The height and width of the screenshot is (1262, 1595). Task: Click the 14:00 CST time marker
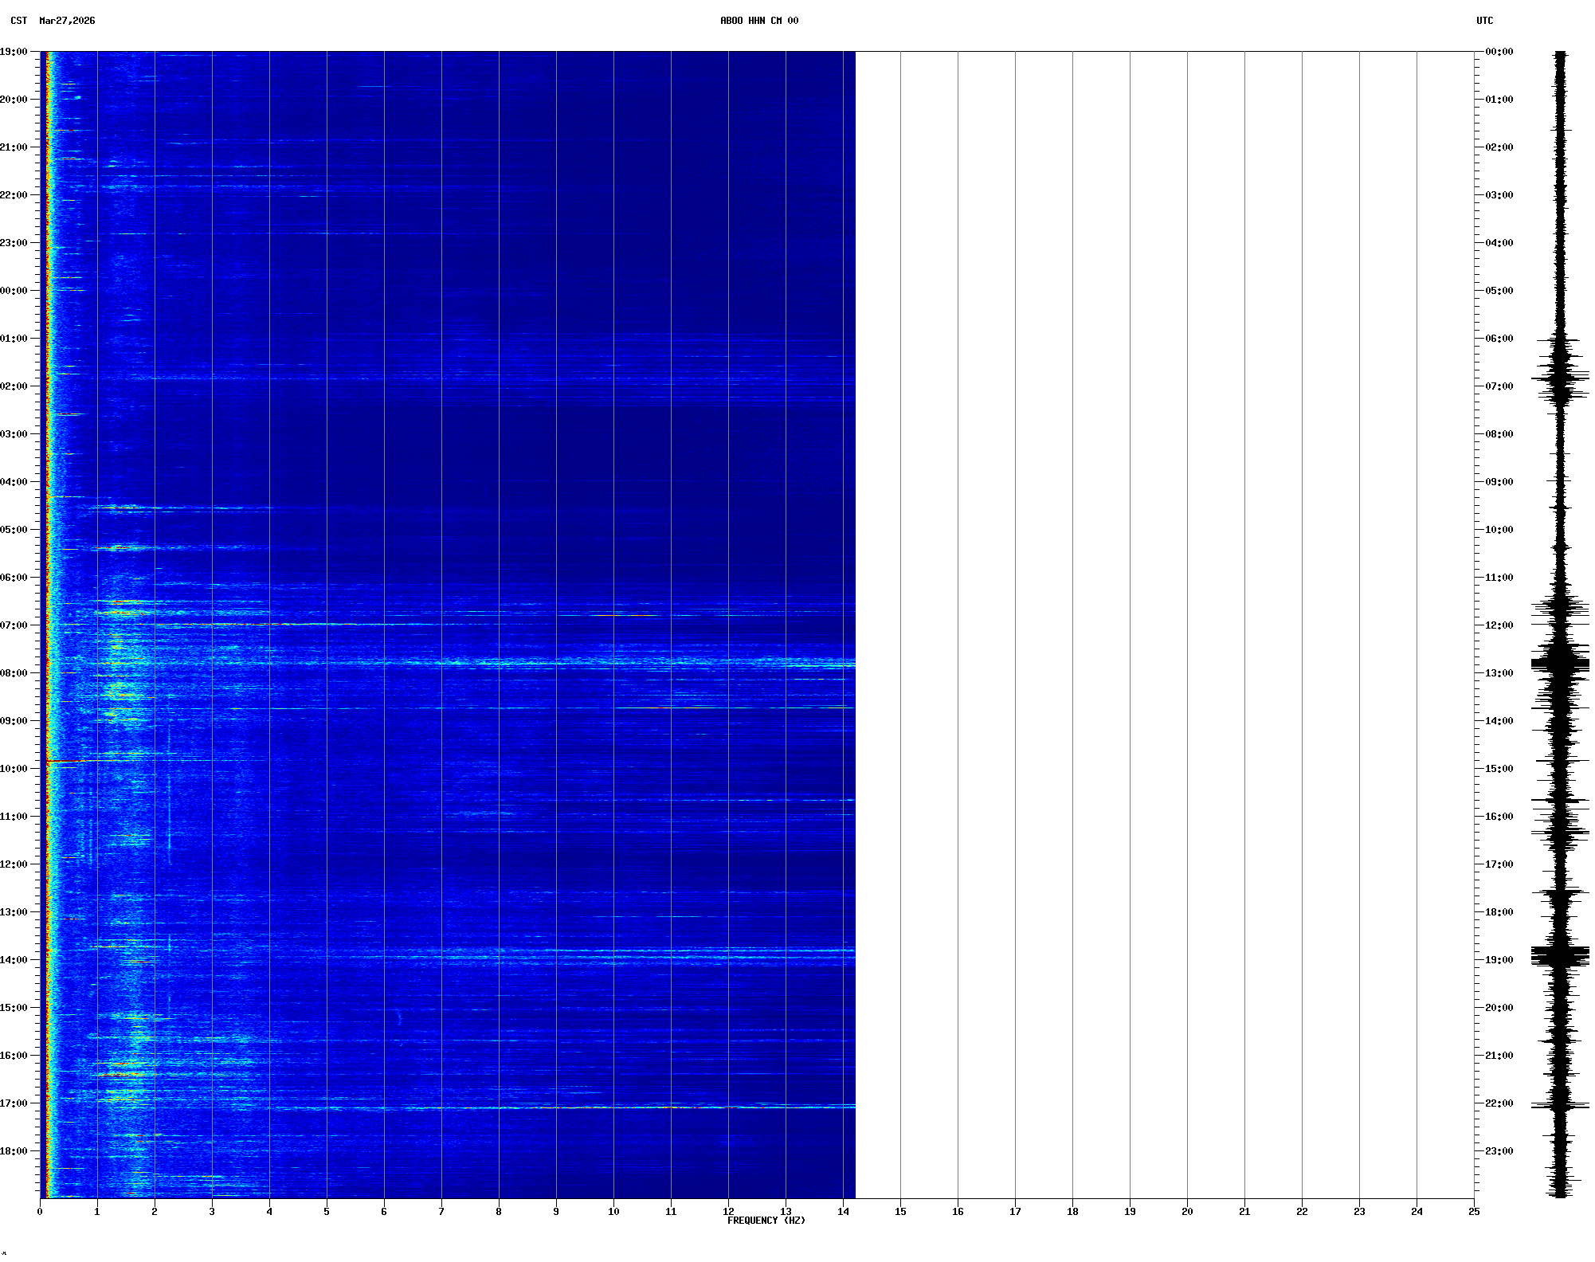tap(14, 960)
